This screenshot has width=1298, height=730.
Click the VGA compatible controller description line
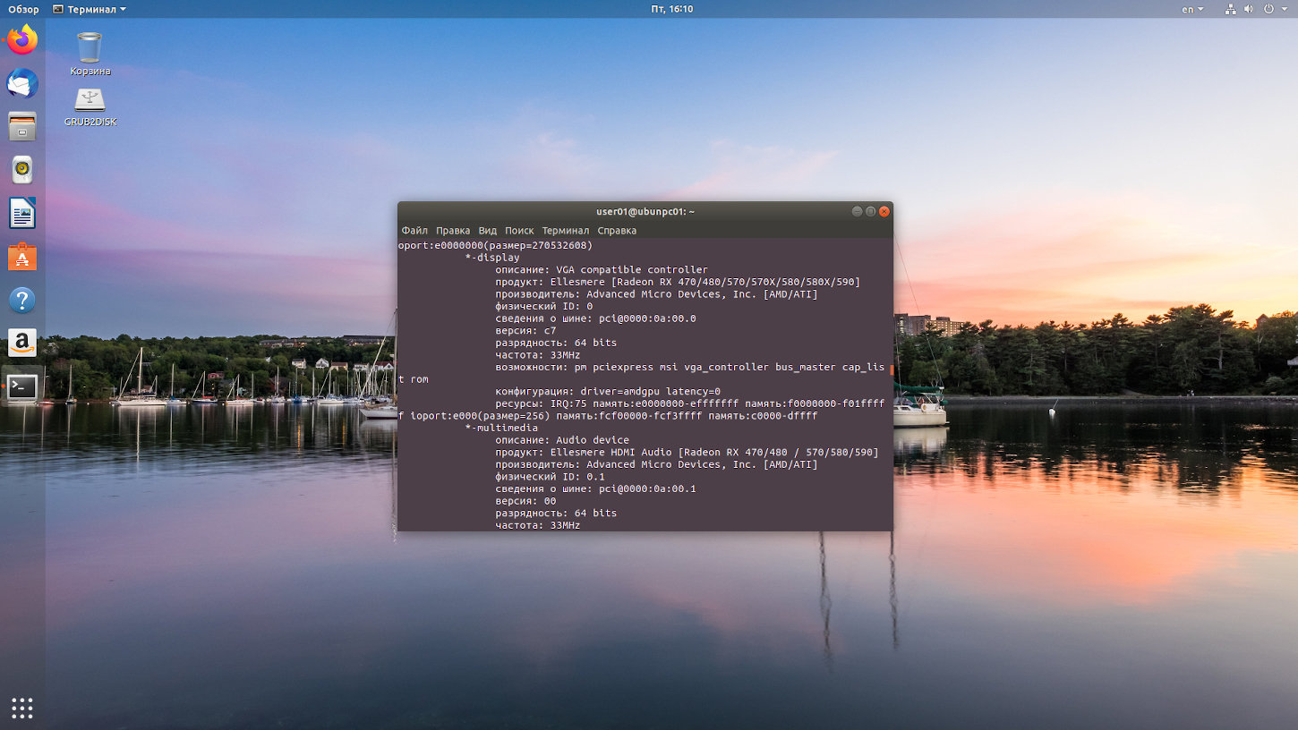tap(602, 269)
